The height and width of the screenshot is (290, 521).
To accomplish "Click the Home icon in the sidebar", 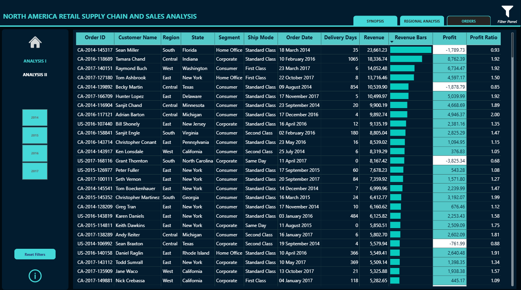I will tap(35, 42).
